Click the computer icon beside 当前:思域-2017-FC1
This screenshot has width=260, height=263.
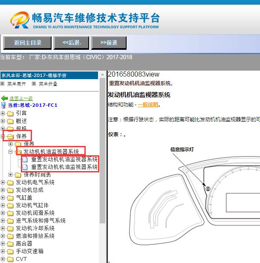click(x=3, y=105)
